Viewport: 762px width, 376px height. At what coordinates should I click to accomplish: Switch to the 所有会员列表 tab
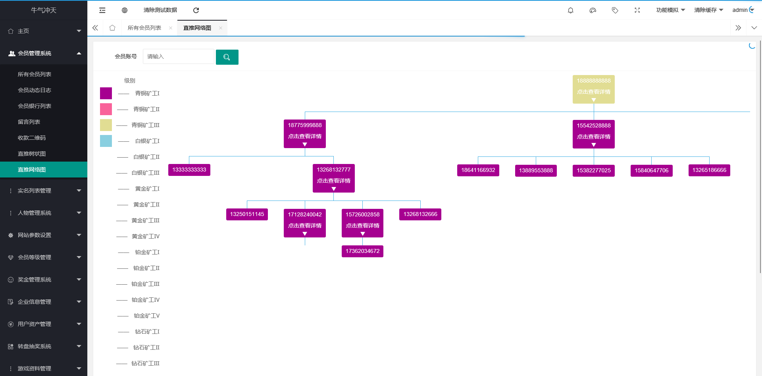tap(144, 28)
